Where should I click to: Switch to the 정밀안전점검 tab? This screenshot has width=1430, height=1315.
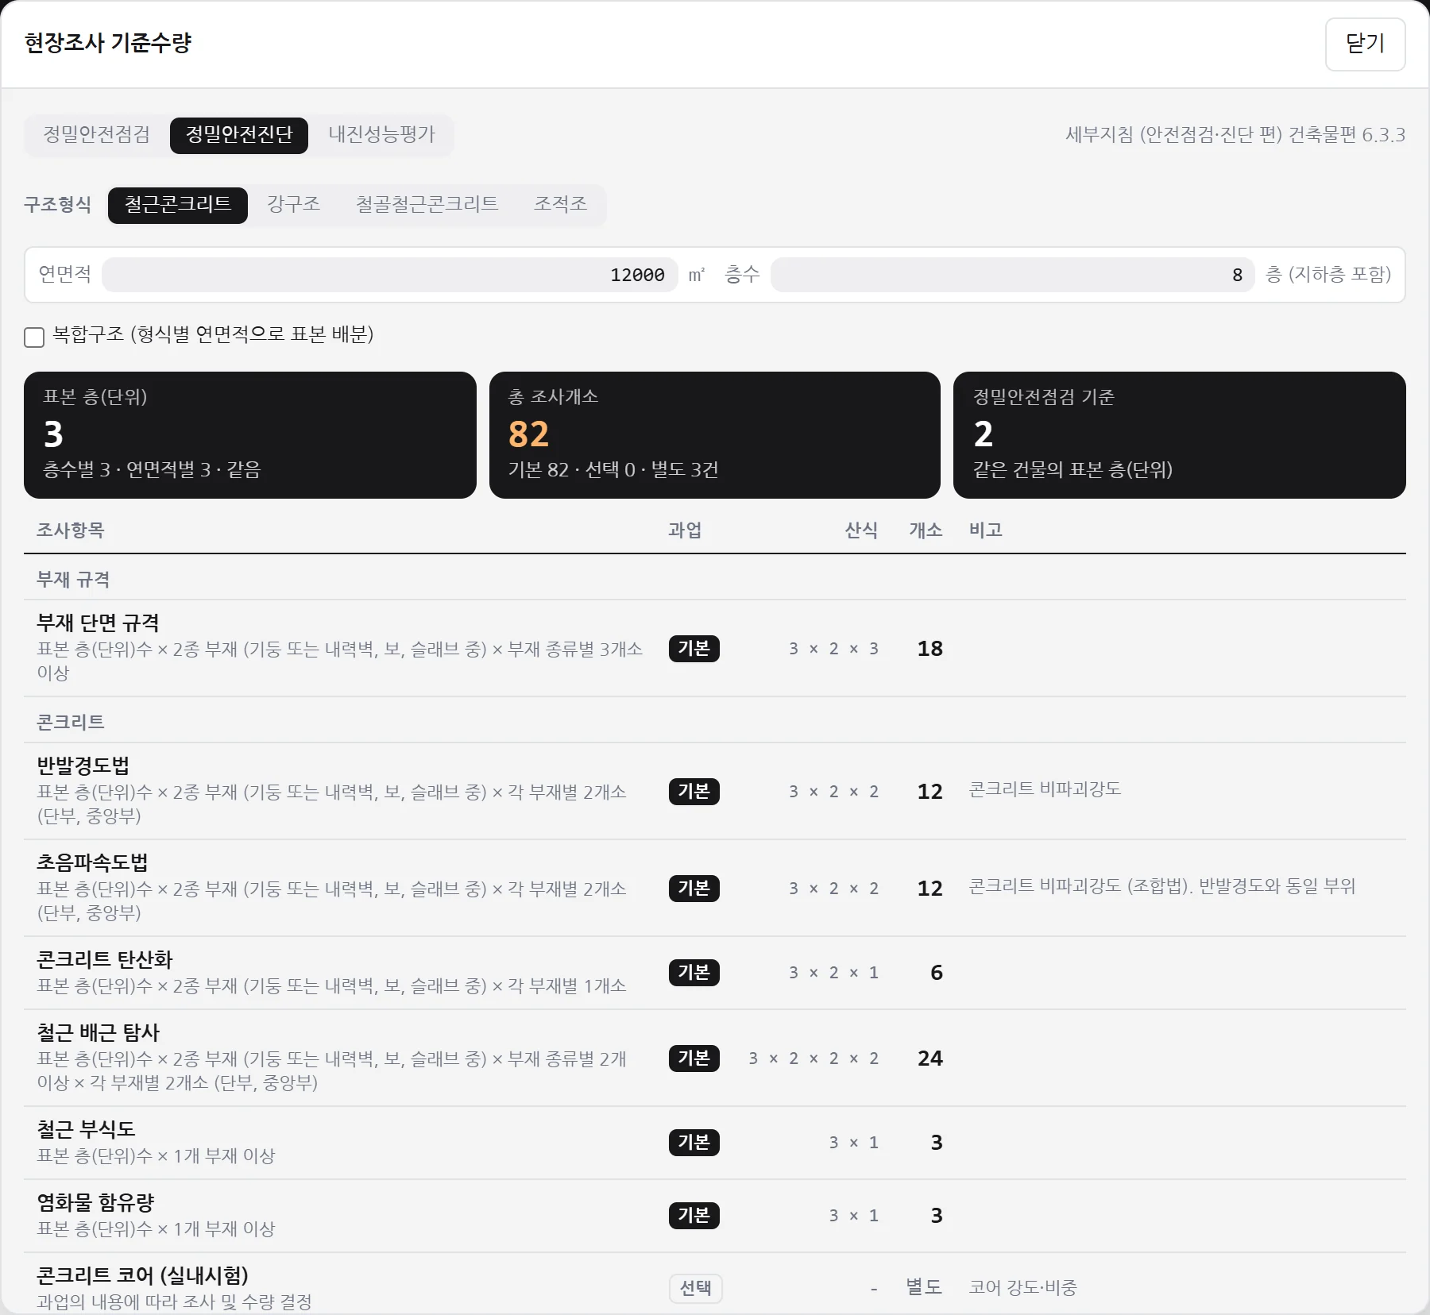coord(96,134)
